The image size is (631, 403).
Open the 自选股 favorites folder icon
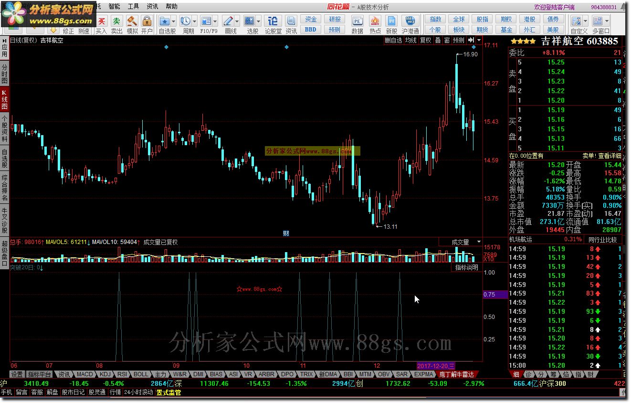(x=164, y=21)
